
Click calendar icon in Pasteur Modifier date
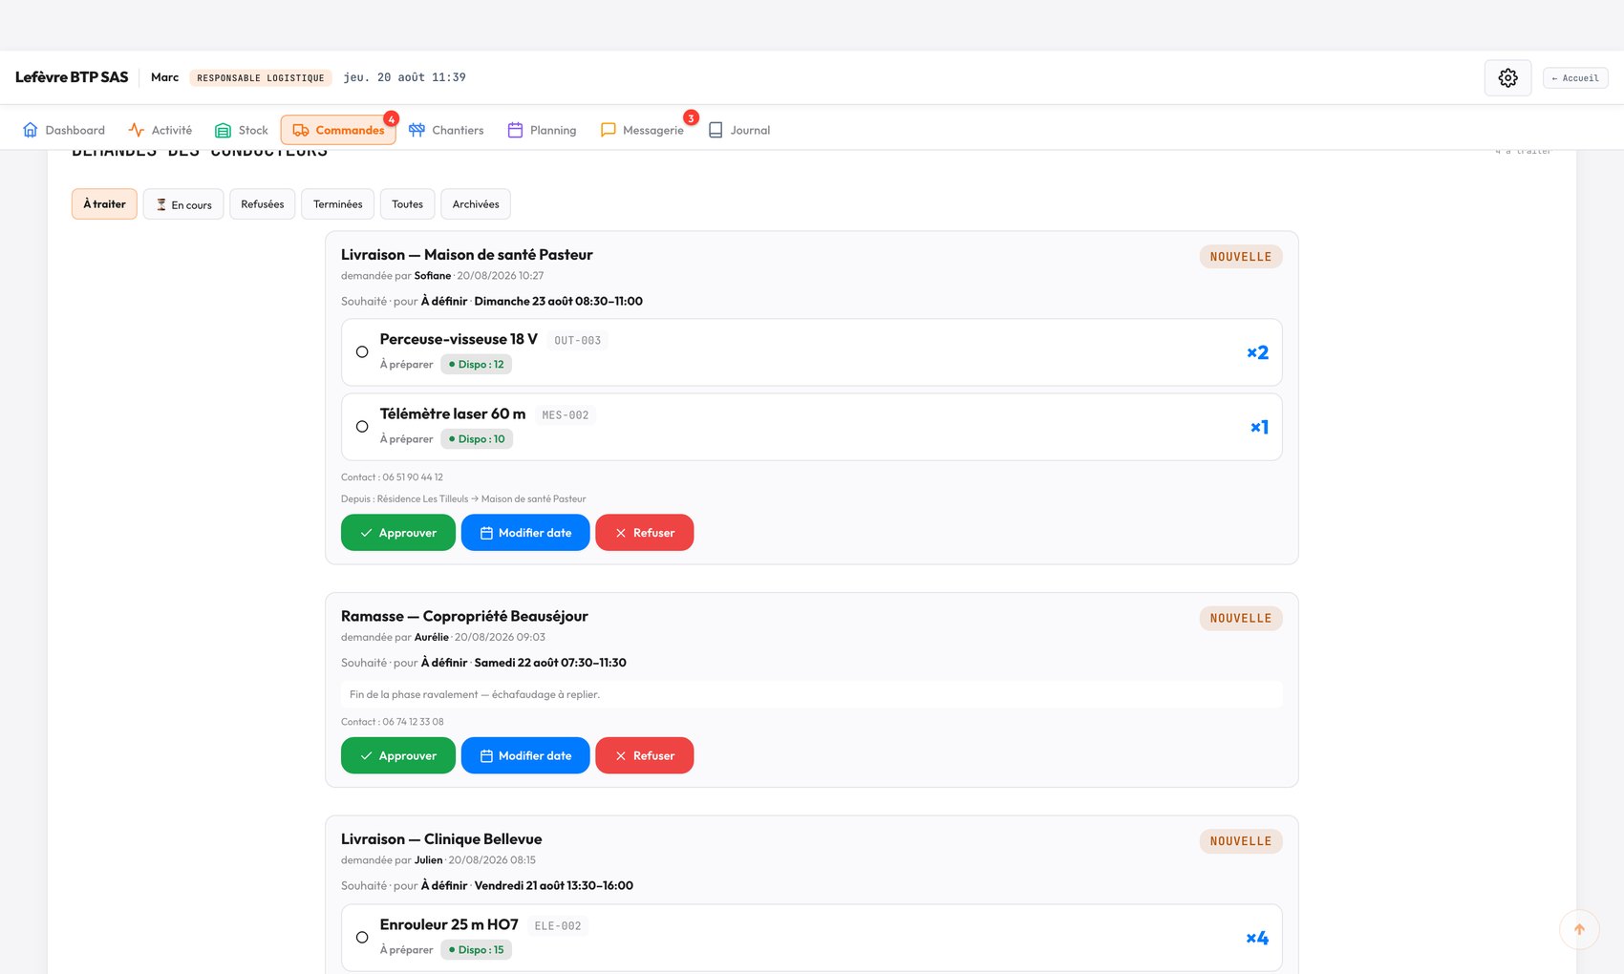pos(486,533)
